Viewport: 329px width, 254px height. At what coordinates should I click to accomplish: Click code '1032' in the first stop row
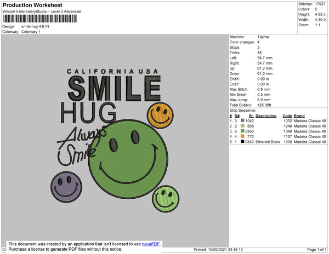287,121
